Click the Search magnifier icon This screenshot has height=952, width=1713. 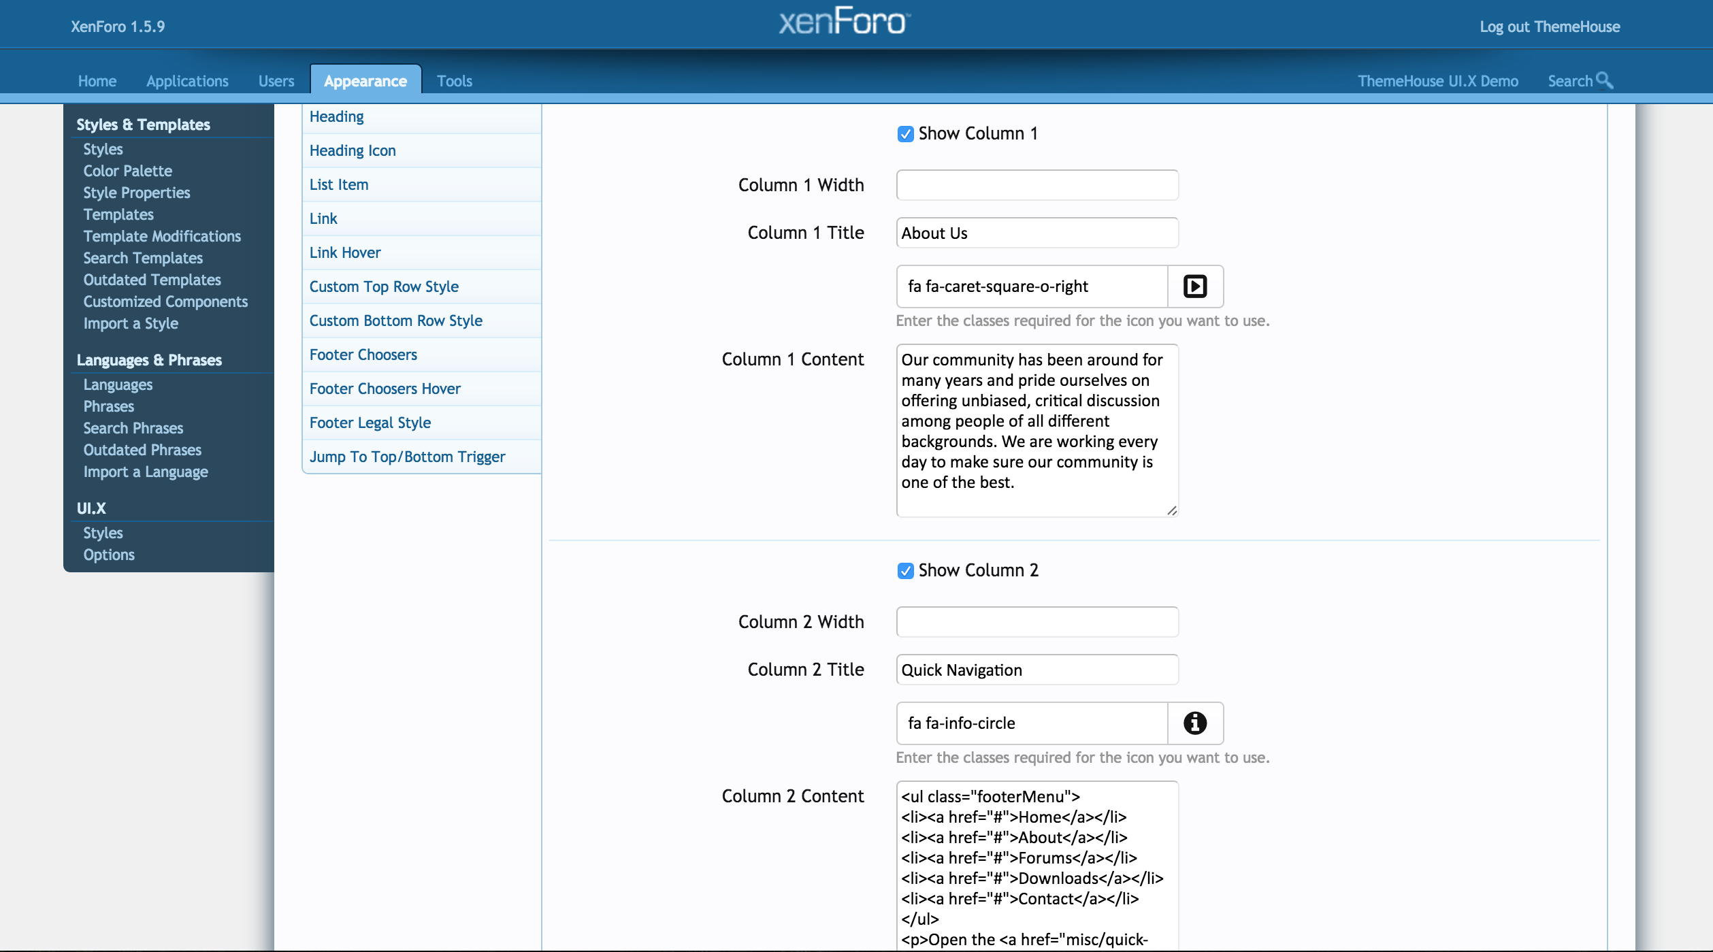(1604, 80)
